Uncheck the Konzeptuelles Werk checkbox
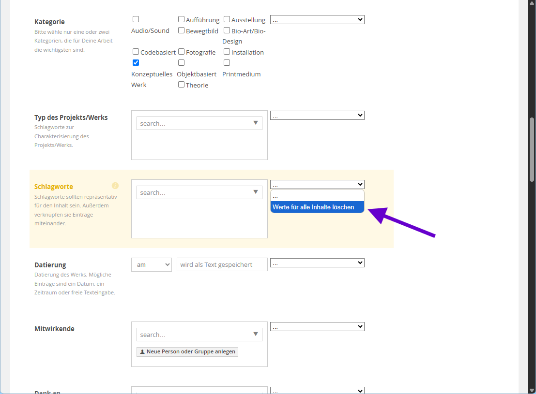This screenshot has width=536, height=394. point(136,63)
